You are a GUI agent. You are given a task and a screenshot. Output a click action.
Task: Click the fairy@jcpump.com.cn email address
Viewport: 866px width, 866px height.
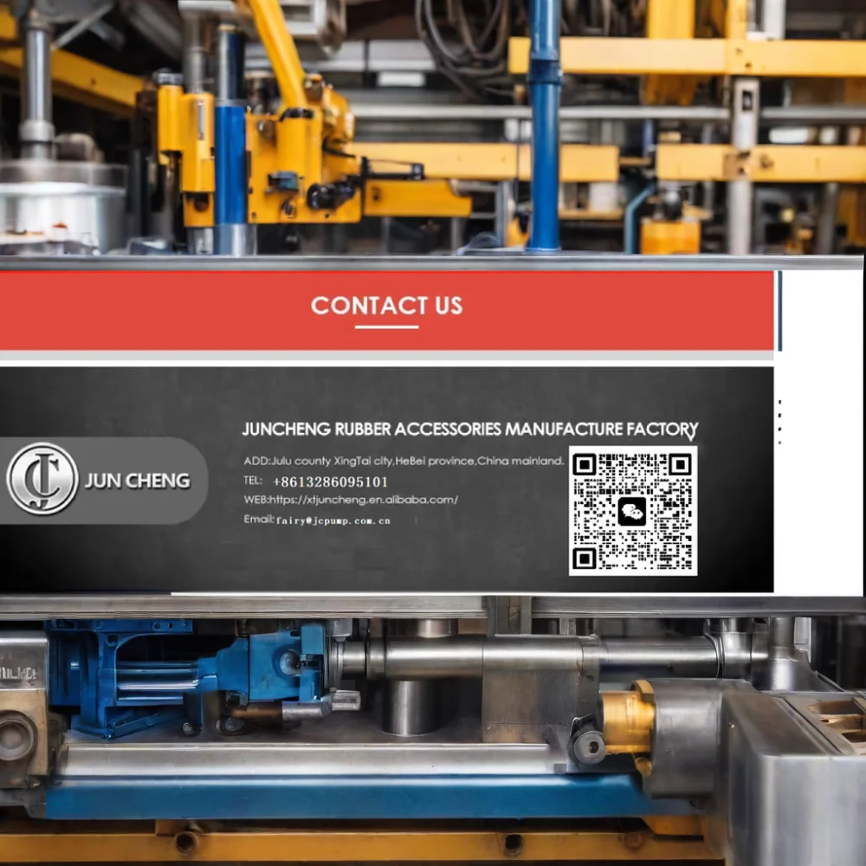tap(333, 520)
